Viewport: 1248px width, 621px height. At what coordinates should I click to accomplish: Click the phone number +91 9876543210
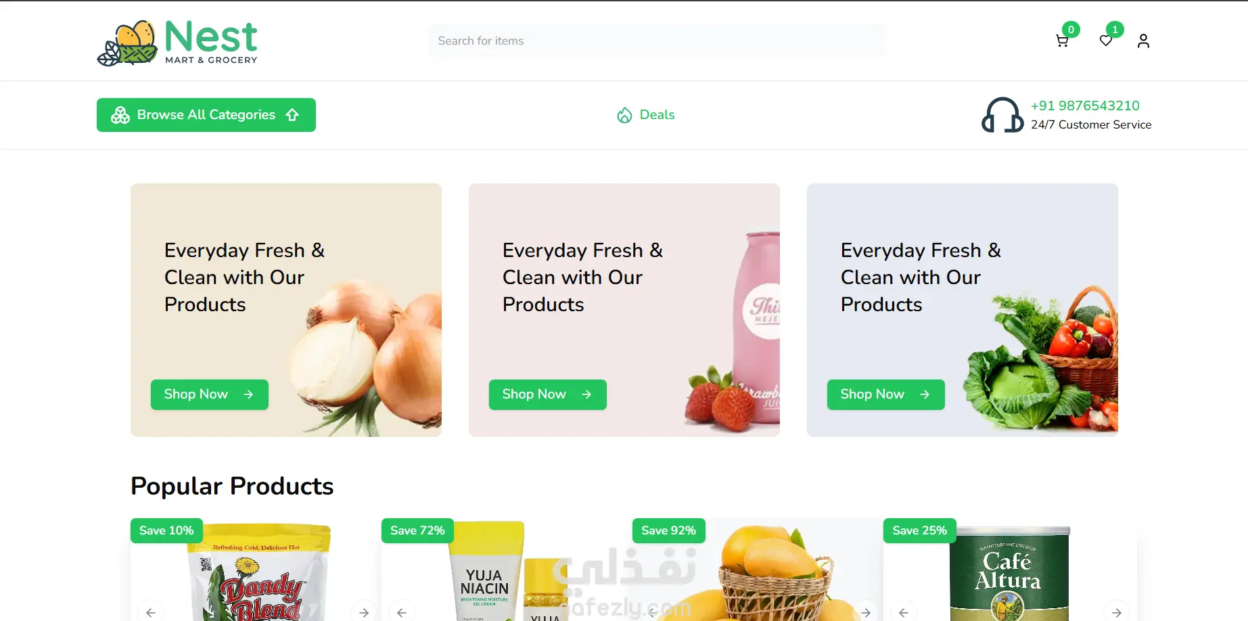coord(1085,106)
